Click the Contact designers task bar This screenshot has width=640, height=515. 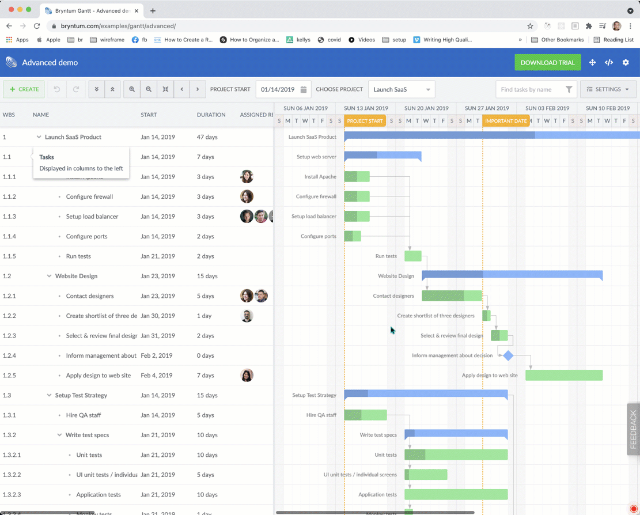coord(452,296)
